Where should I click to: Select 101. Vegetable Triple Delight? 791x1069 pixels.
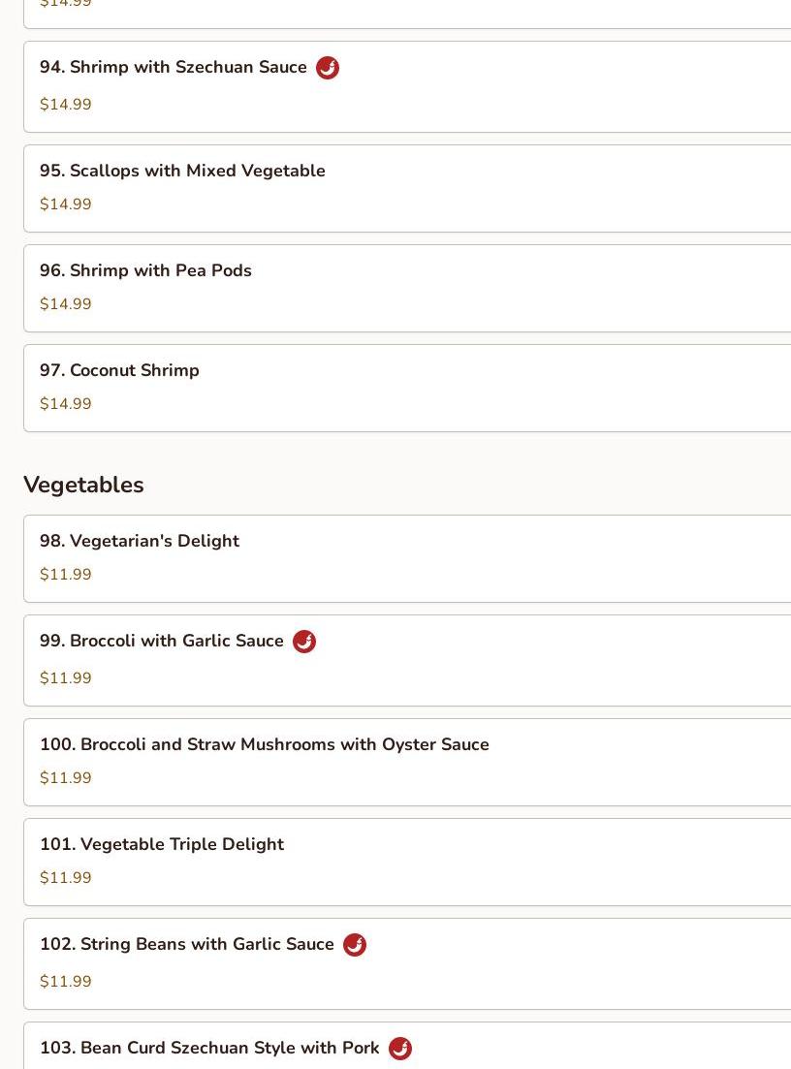[x=162, y=845]
